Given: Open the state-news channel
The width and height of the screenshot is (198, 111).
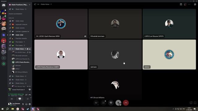Looking at the screenshot, I should [x=20, y=21].
